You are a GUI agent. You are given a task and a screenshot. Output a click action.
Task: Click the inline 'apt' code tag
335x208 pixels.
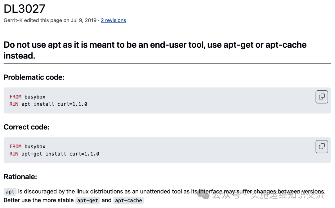10,192
